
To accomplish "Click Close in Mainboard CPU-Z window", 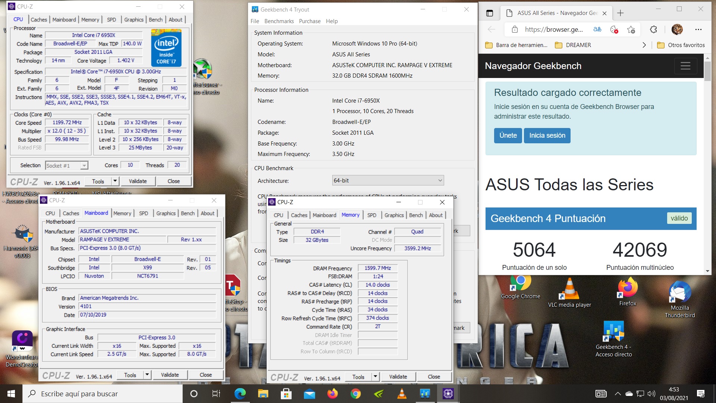I will [205, 375].
